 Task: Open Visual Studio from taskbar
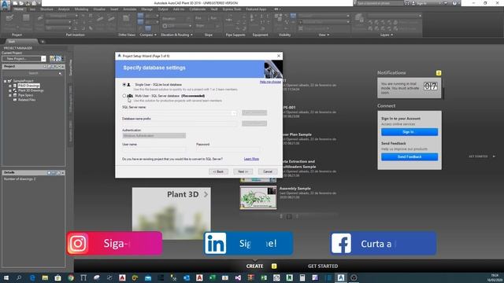(x=238, y=277)
